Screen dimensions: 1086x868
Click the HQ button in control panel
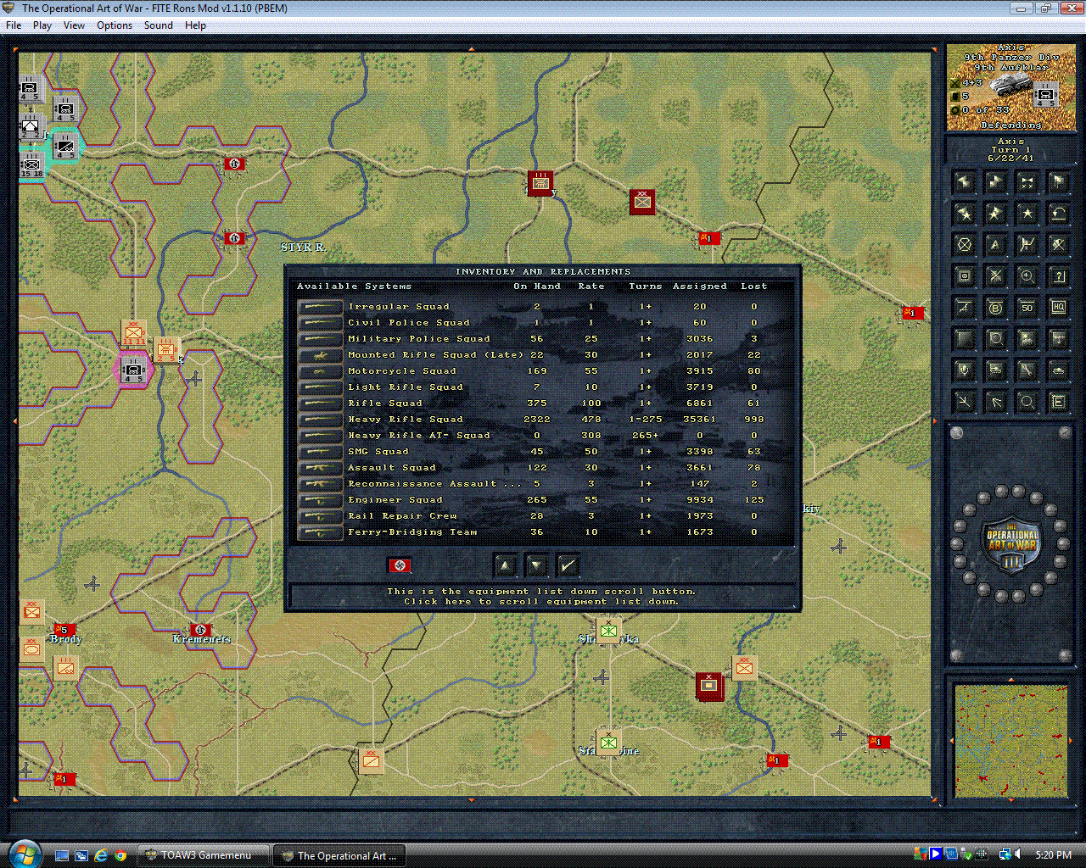click(x=1058, y=308)
